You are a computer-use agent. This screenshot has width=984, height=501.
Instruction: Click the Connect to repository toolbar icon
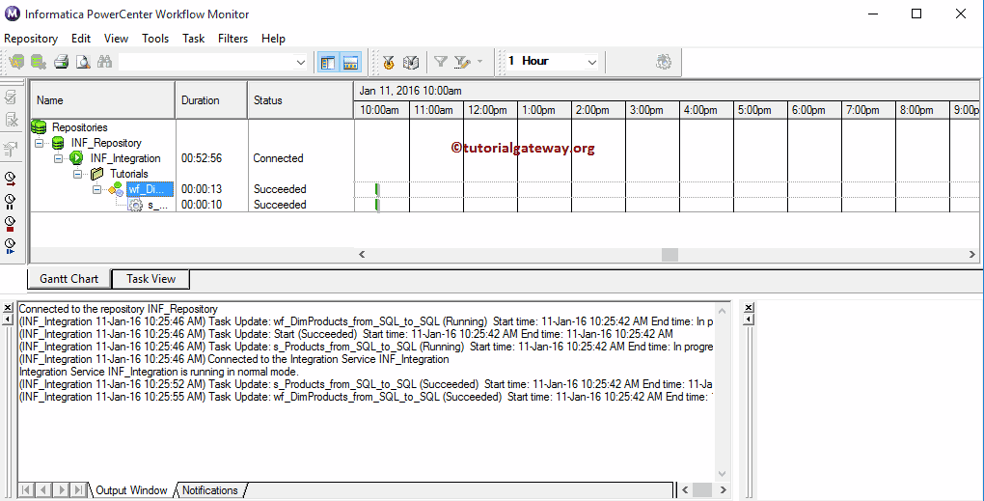17,62
